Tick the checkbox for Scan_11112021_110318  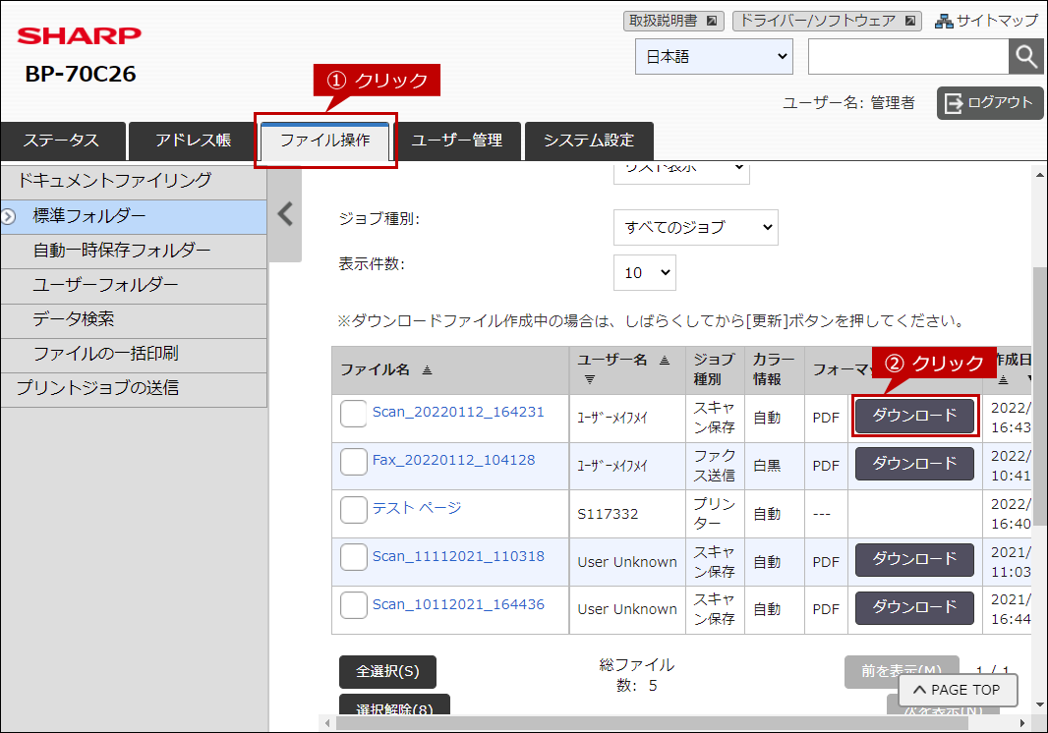[354, 558]
